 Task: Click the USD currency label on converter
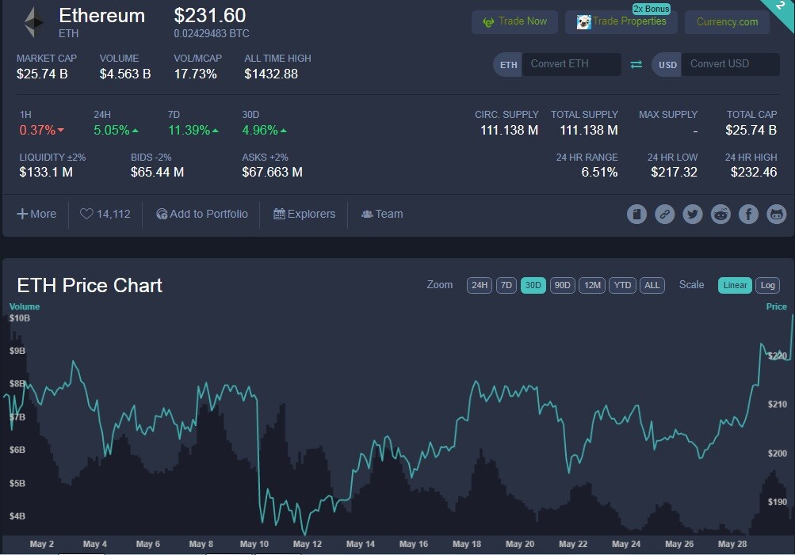tap(667, 65)
